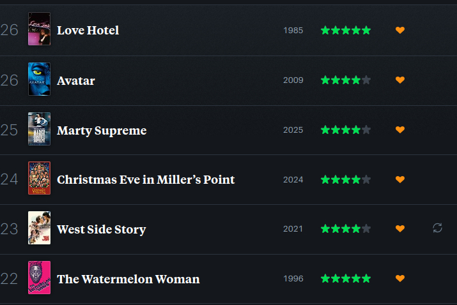Select The Watermelon Woman pink poster
Image resolution: width=457 pixels, height=305 pixels.
coord(39,278)
